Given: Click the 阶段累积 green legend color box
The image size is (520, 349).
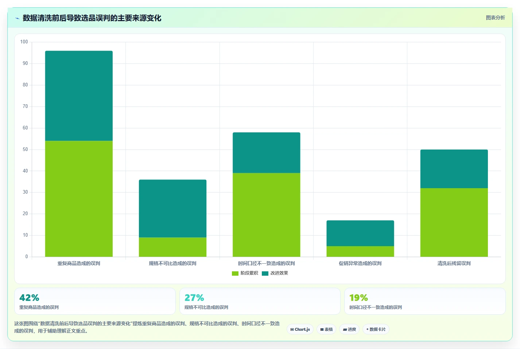Looking at the screenshot, I should [235, 273].
